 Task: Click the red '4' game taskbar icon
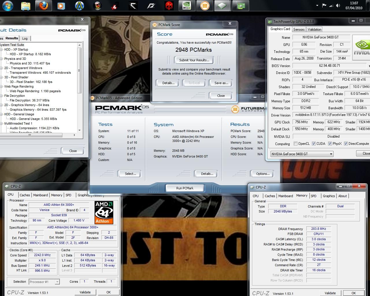click(115, 5)
